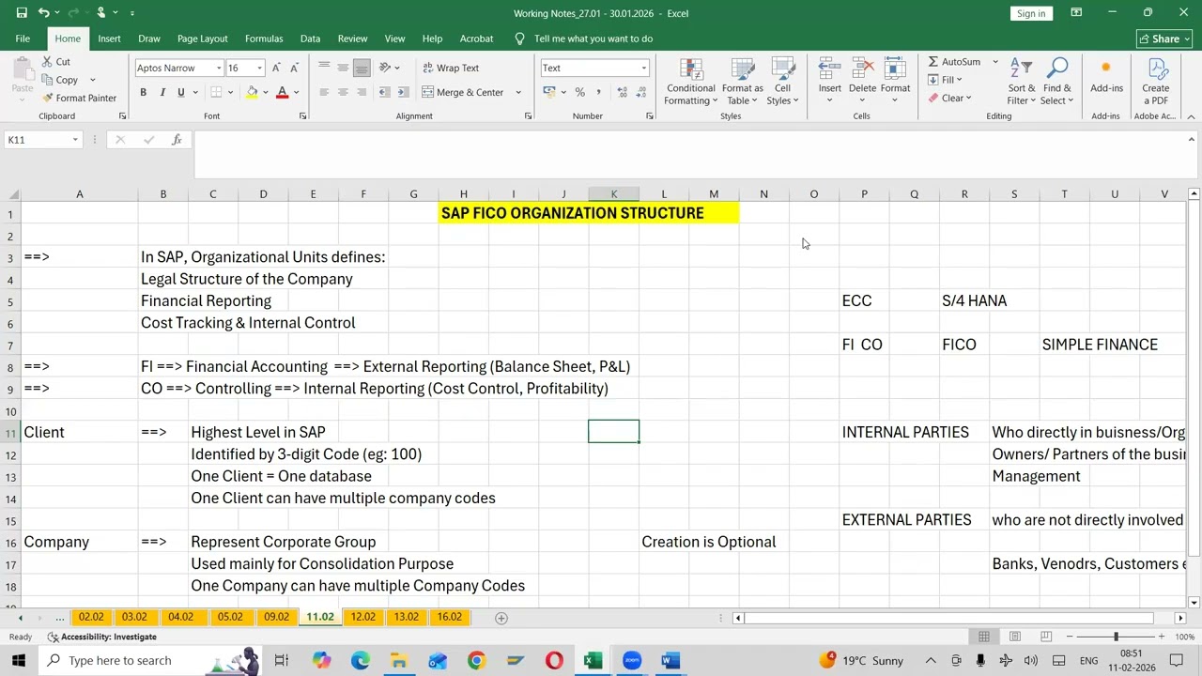Click Merge & Center button
This screenshot has height=676, width=1202.
(463, 92)
